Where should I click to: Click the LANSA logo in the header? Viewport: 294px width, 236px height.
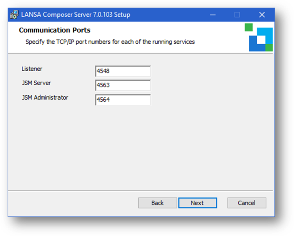[x=260, y=39]
